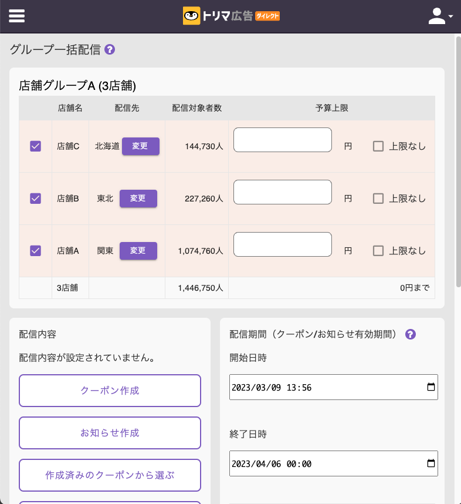This screenshot has width=461, height=504.
Task: Click the ダイレクト badge in header
Action: coord(267,16)
